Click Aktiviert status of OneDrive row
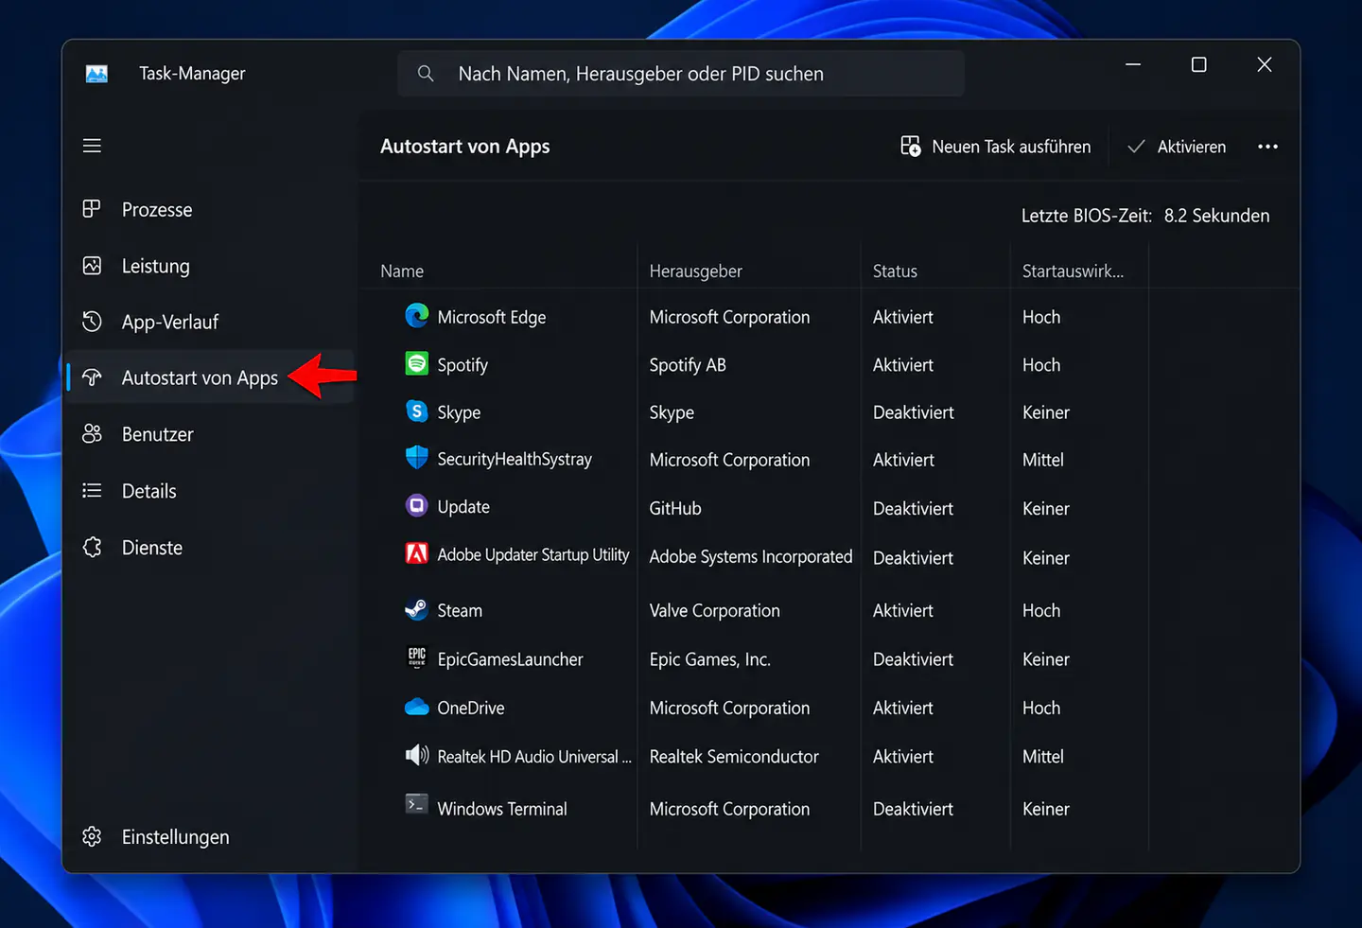The width and height of the screenshot is (1362, 928). click(902, 708)
